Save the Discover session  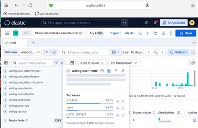tap(186, 33)
